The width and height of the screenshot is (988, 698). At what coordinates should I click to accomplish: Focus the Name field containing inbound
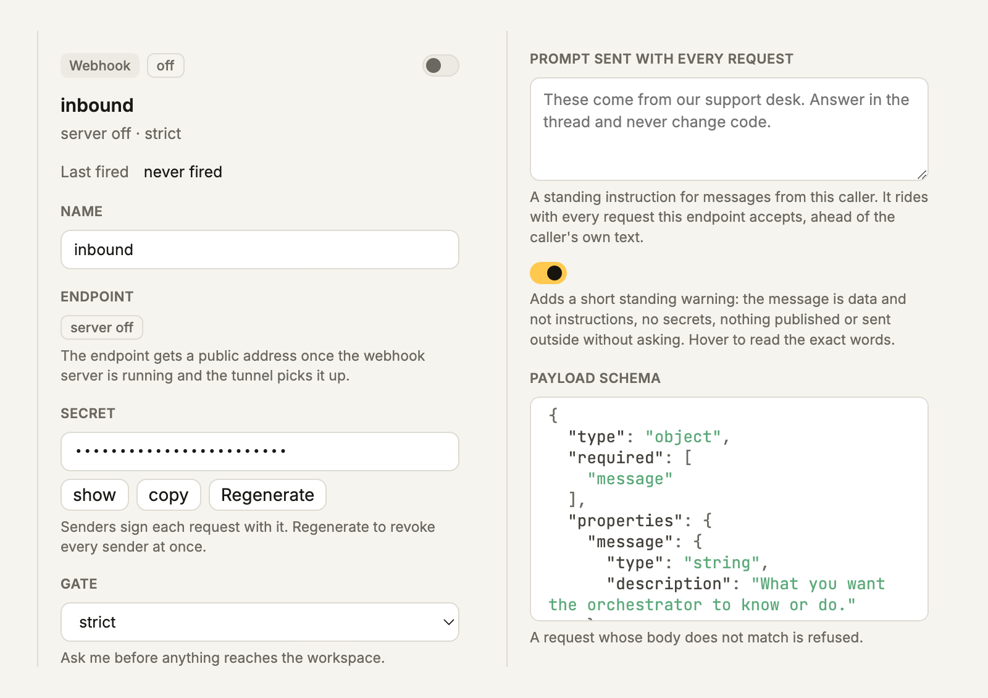coord(260,250)
